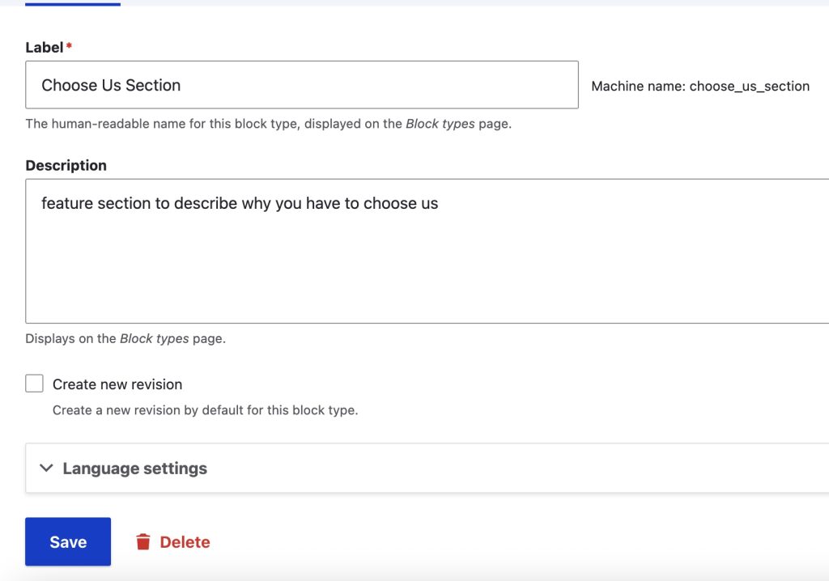Click the 'human-readable name' help text
Screen dimensions: 829x581
268,125
